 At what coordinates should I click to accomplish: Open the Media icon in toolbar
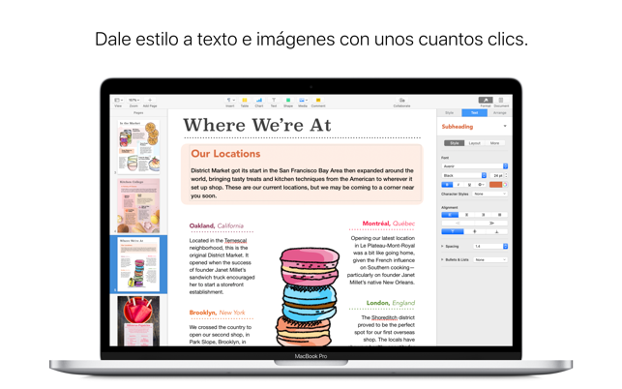pos(303,100)
